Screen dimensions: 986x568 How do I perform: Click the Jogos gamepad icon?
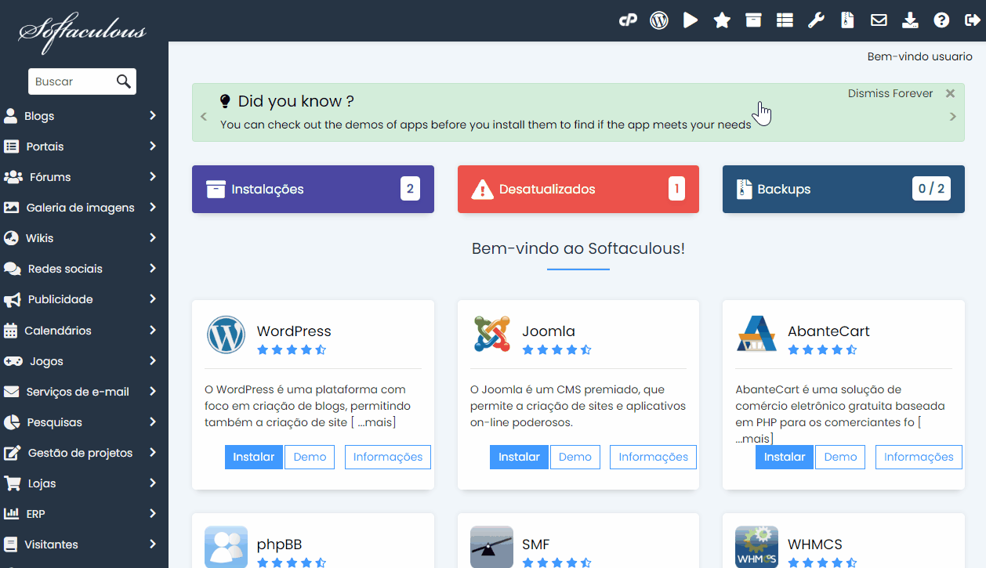pos(13,361)
